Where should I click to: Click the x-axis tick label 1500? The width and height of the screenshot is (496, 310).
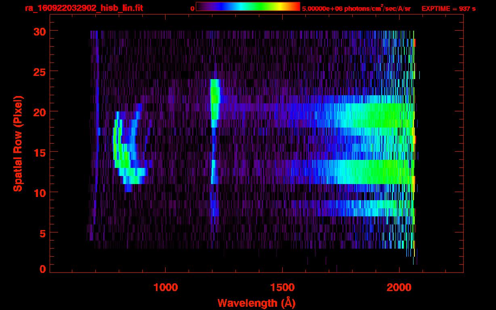282,287
